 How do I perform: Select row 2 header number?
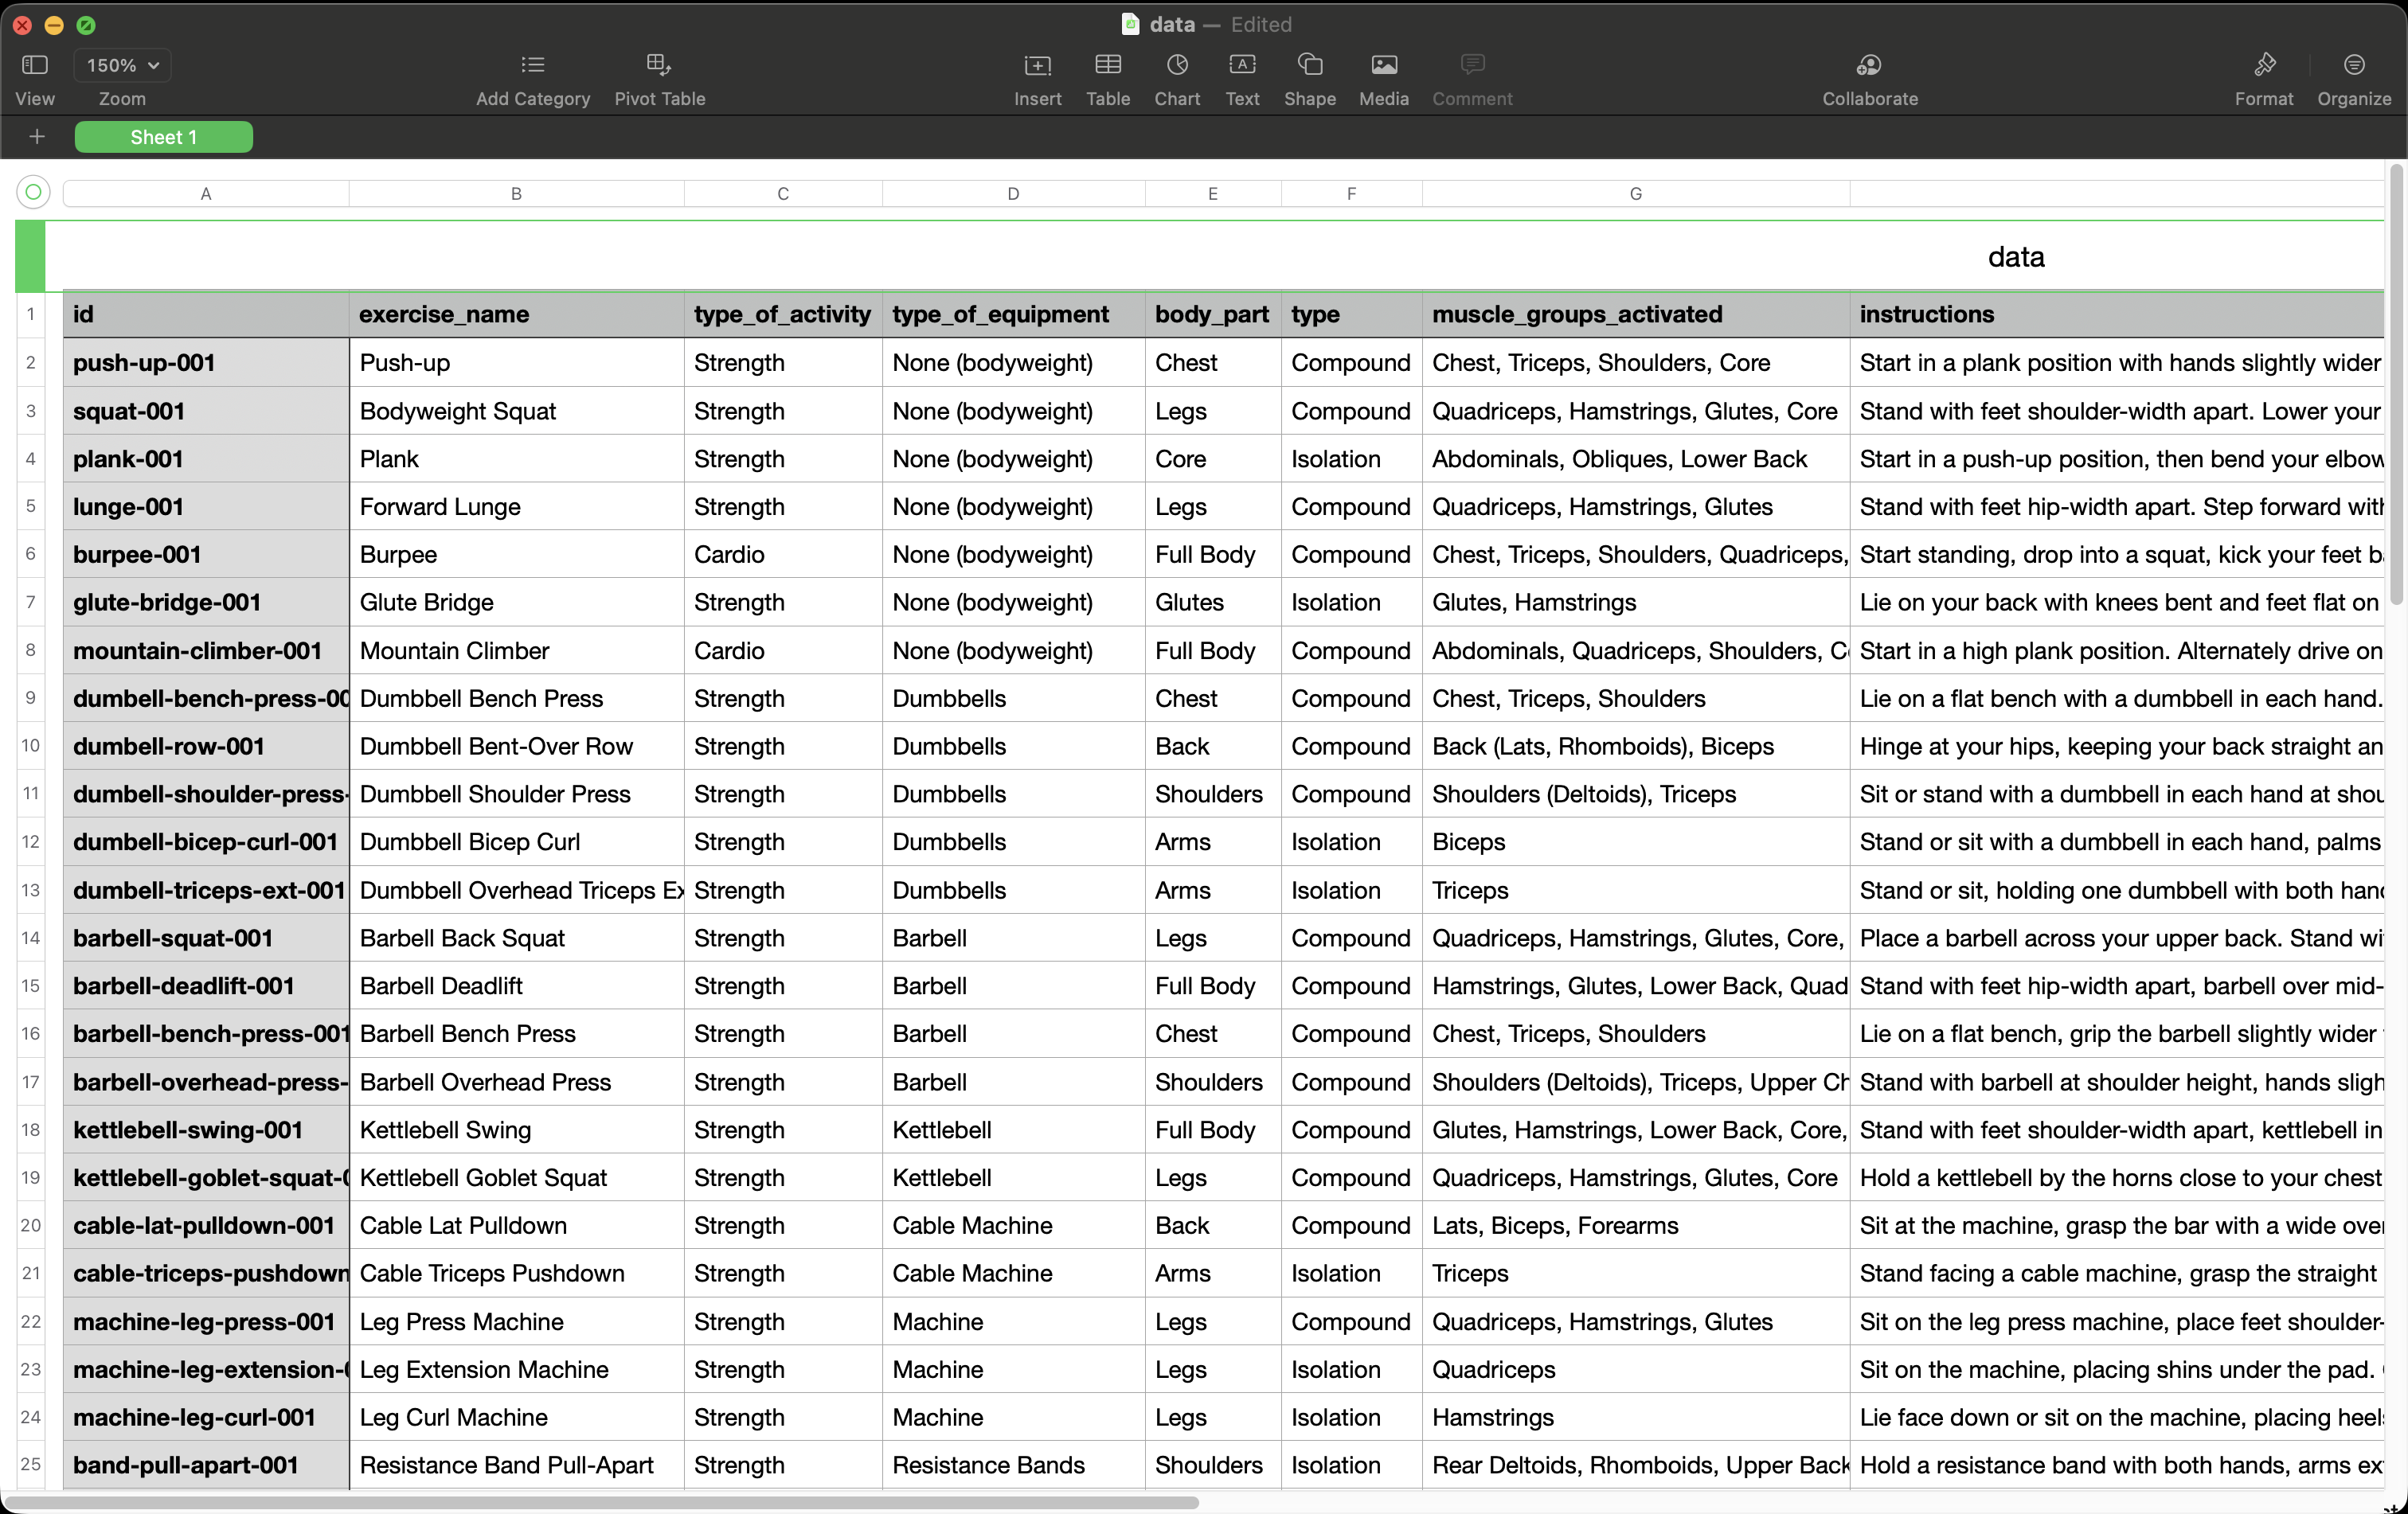point(31,363)
